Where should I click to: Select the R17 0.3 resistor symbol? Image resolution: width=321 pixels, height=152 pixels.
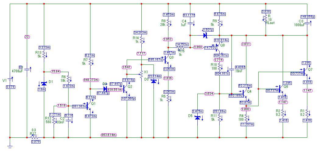tap(34, 137)
